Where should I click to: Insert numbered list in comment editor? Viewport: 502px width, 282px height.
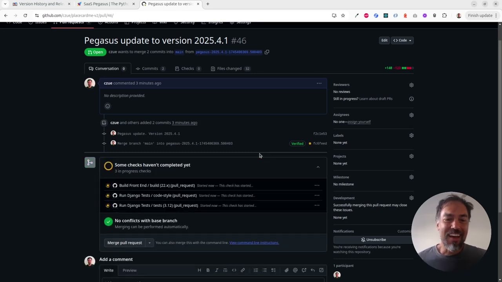pos(256,270)
